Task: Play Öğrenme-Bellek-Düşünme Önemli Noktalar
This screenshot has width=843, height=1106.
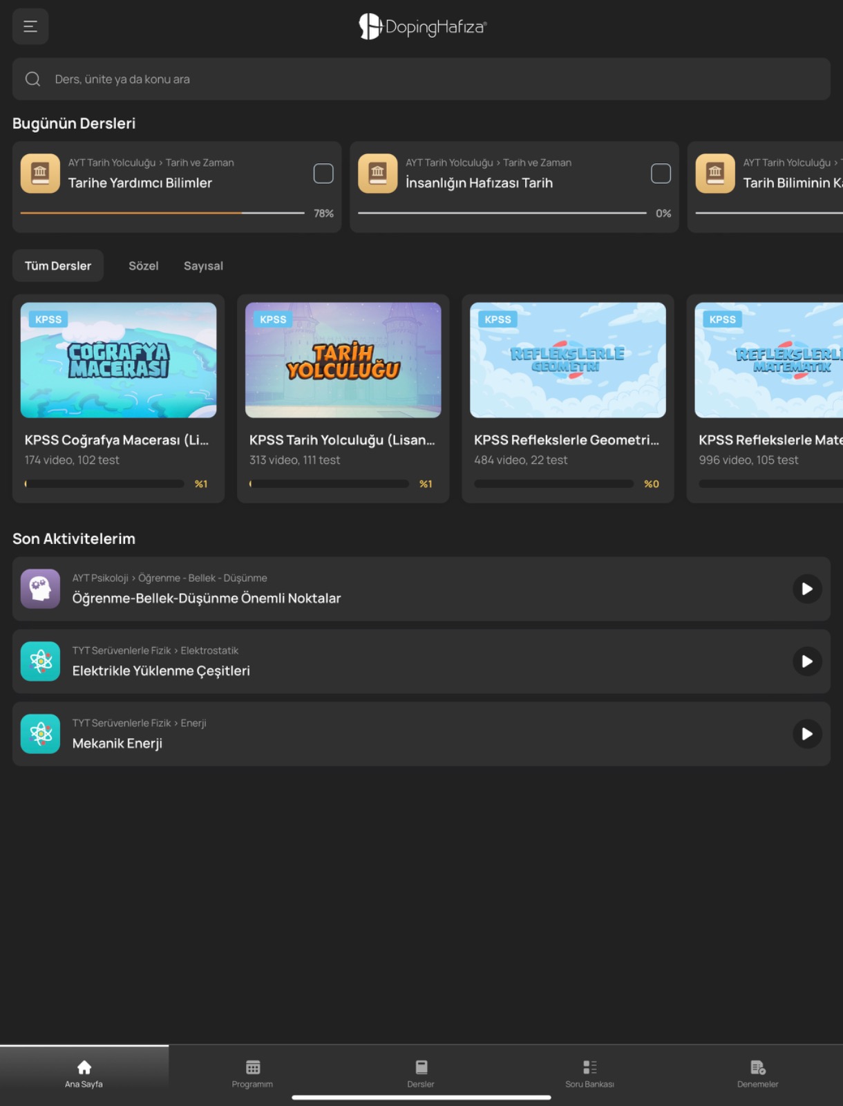Action: pyautogui.click(x=807, y=589)
